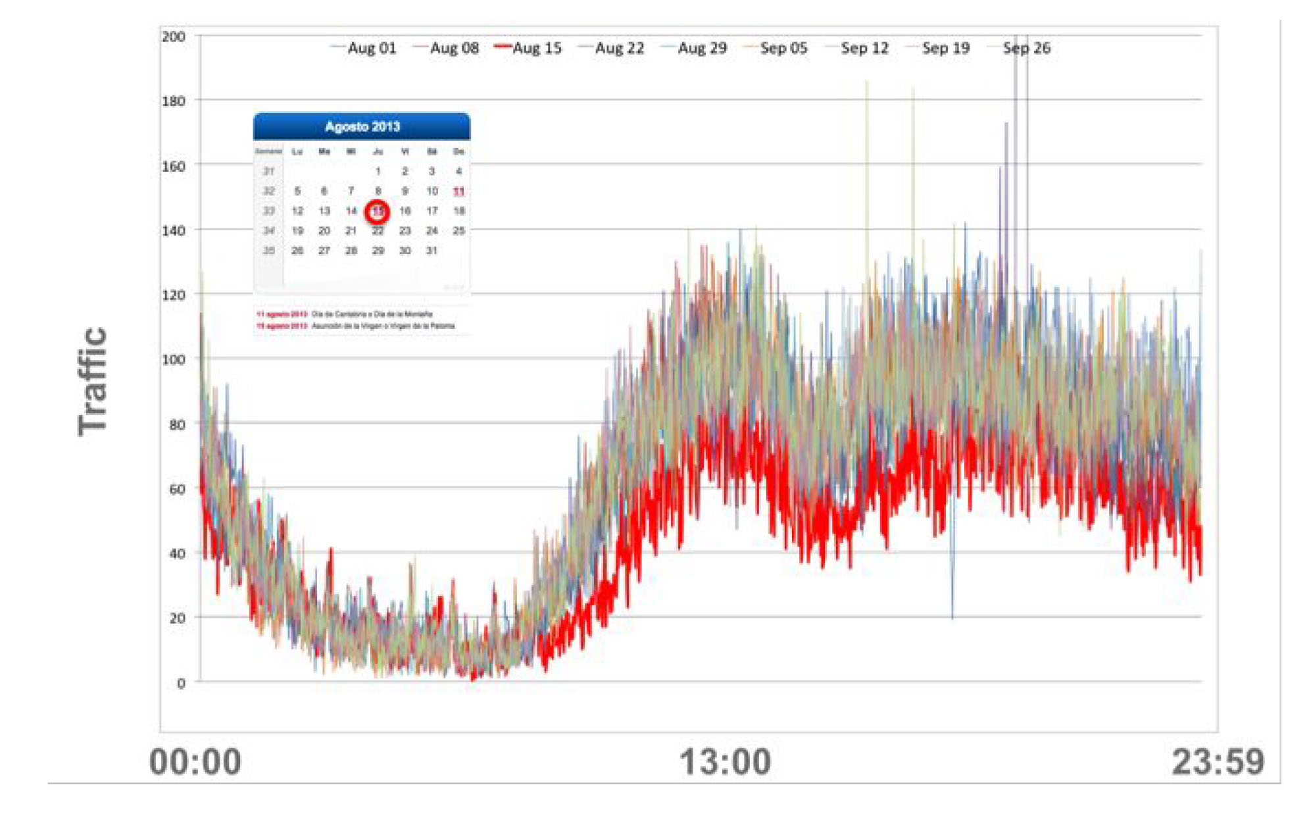This screenshot has width=1309, height=833.
Task: Click the Aug 29 legend entry
Action: click(694, 48)
